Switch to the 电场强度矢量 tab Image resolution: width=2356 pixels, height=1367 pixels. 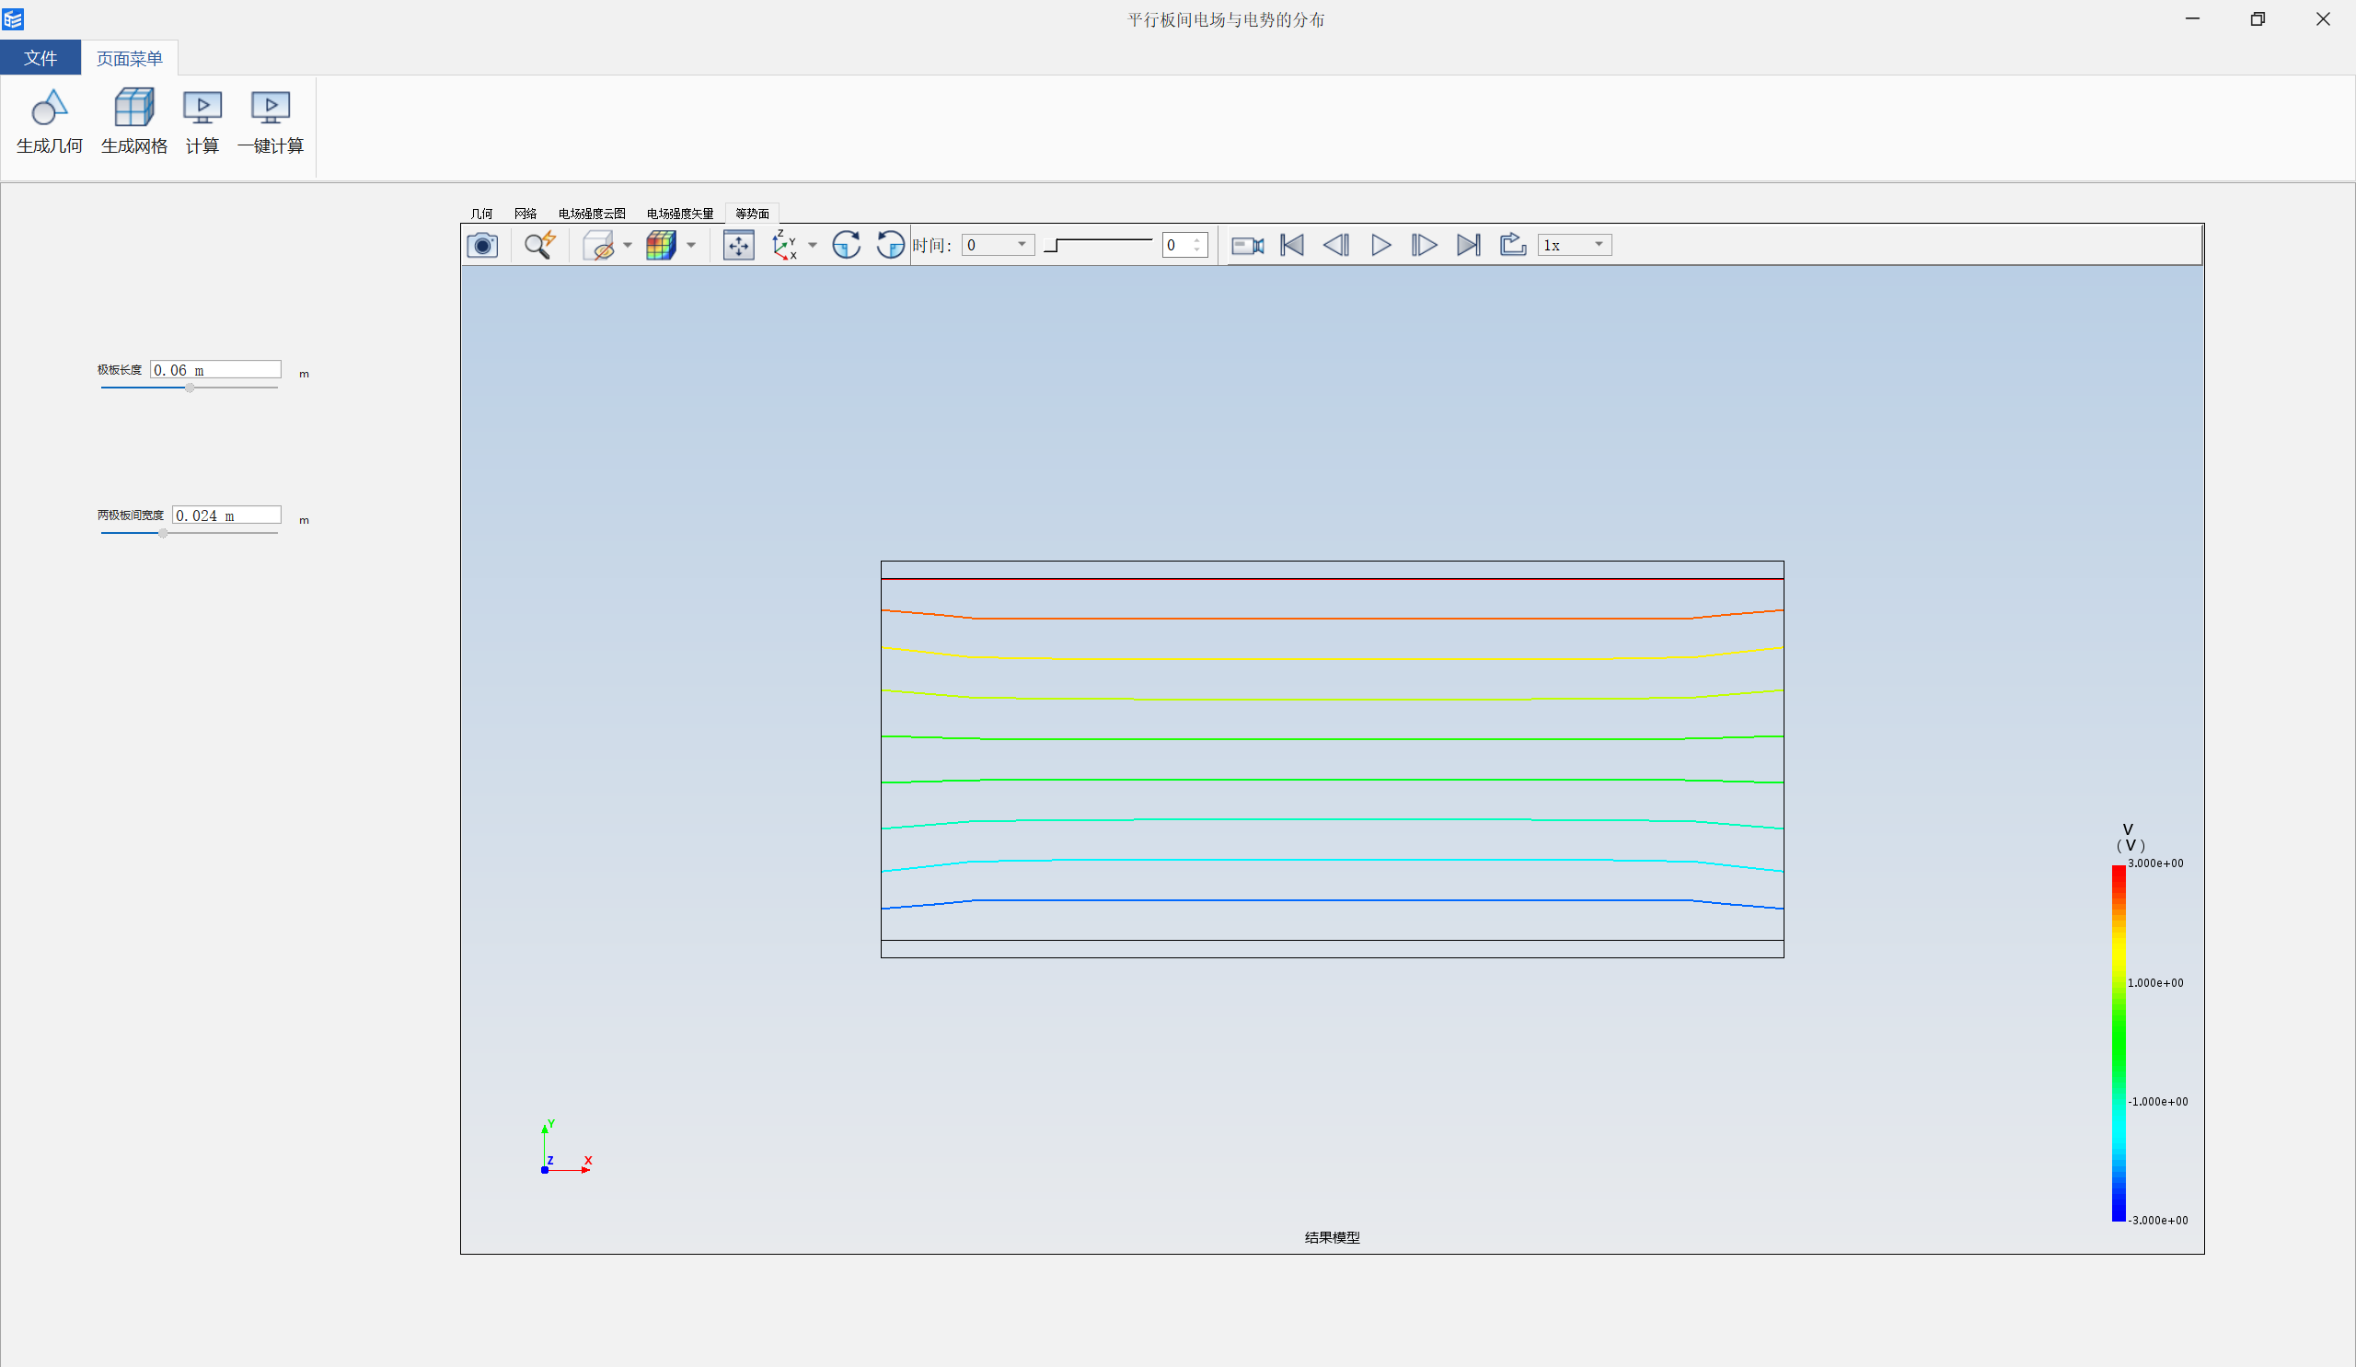(680, 214)
